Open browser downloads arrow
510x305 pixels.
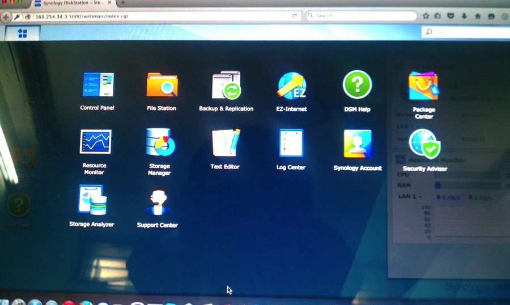point(464,16)
